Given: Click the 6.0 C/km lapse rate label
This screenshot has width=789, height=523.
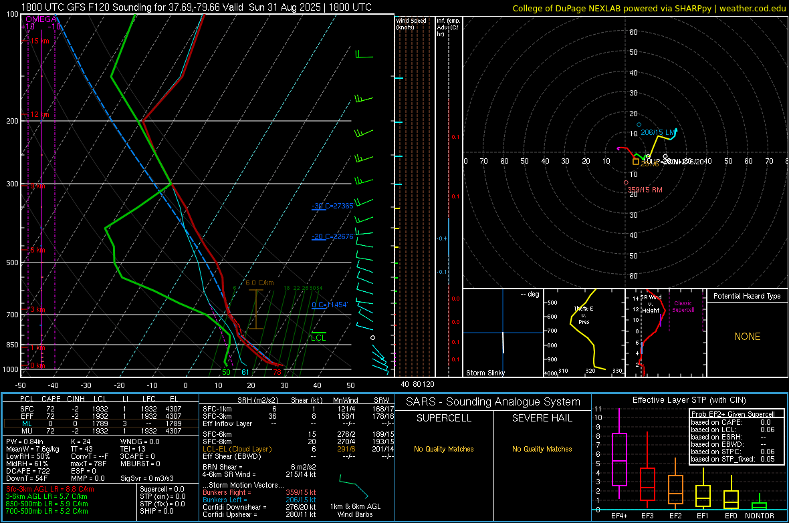Looking at the screenshot, I should coord(259,283).
